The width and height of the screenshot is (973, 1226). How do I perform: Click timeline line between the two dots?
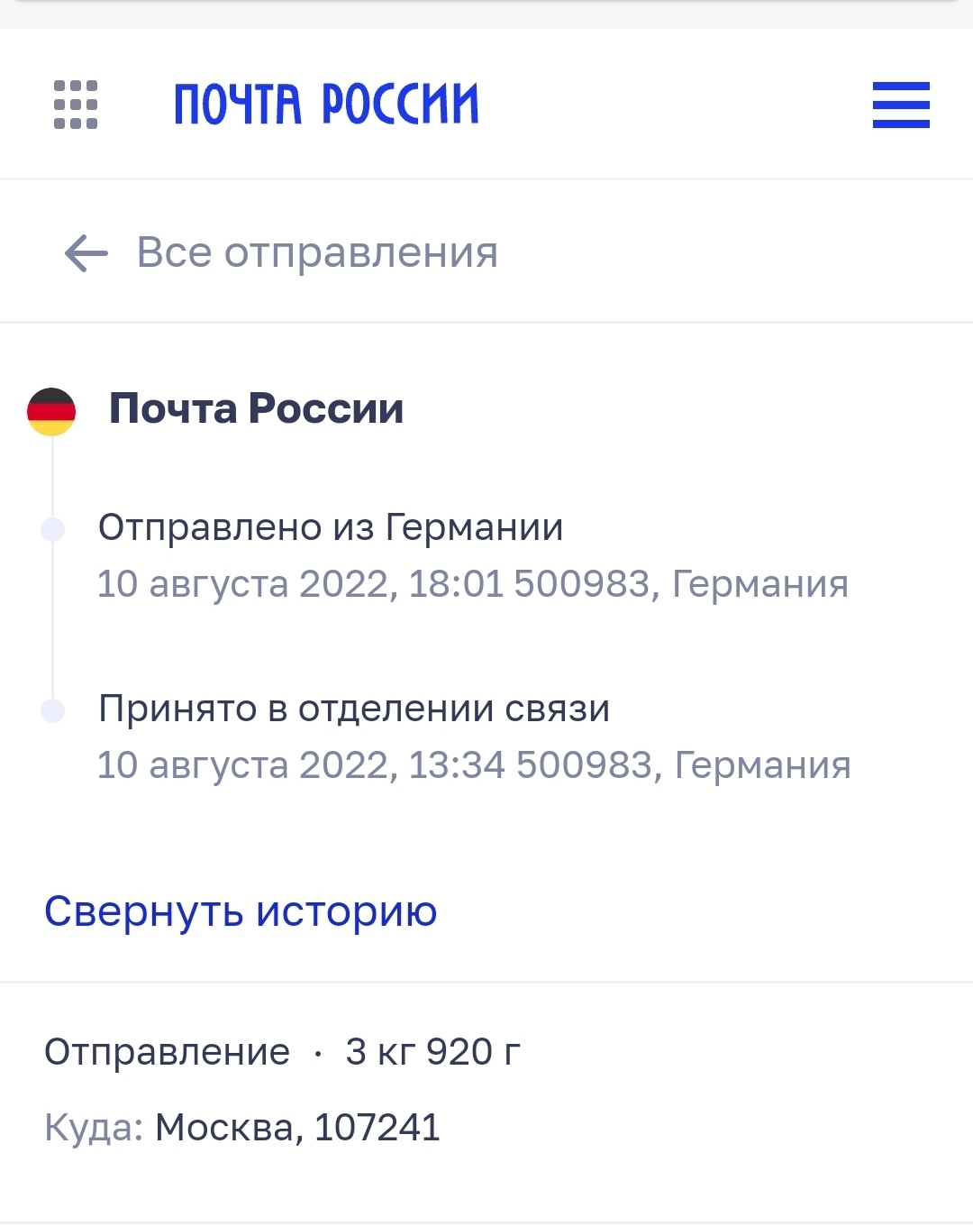(53, 620)
